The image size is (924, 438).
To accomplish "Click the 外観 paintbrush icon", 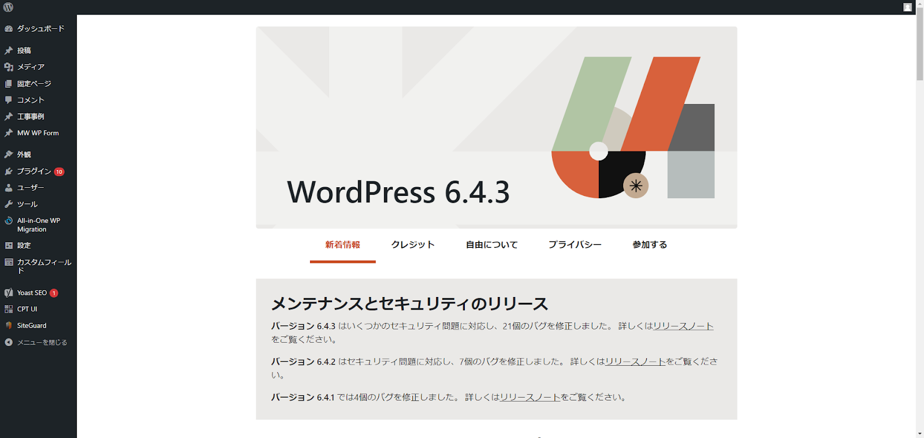I will tap(9, 154).
